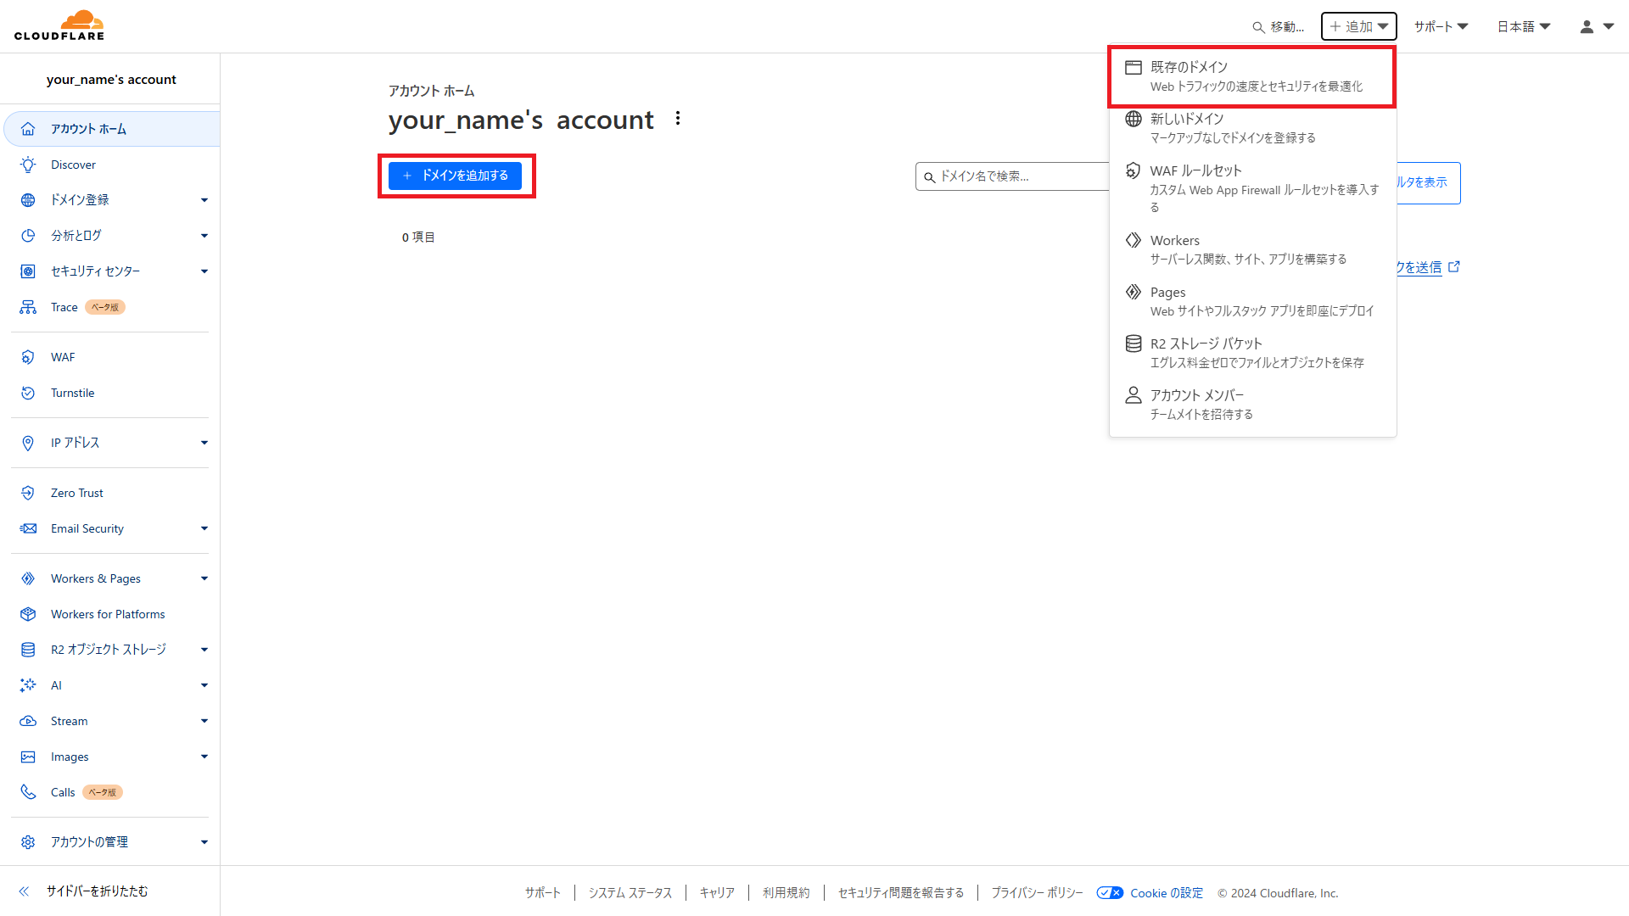1629x916 pixels.
Task: Click the Turnstile sidebar icon
Action: tap(28, 393)
